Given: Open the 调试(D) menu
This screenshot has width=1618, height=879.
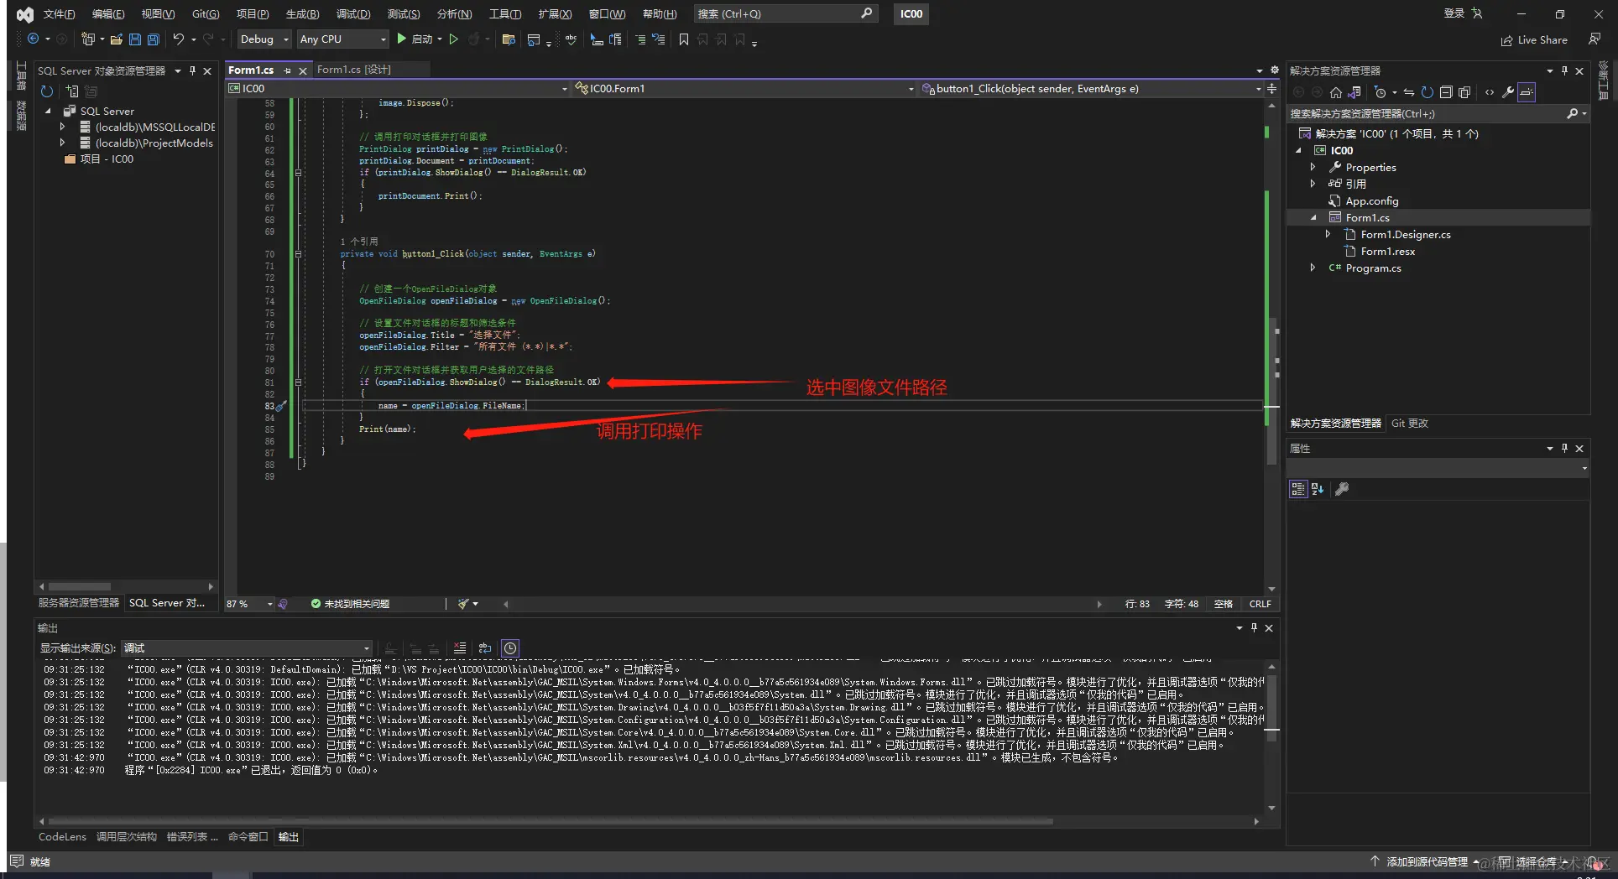Looking at the screenshot, I should [352, 13].
